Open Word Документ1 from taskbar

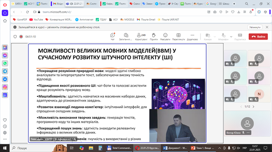click(x=175, y=148)
